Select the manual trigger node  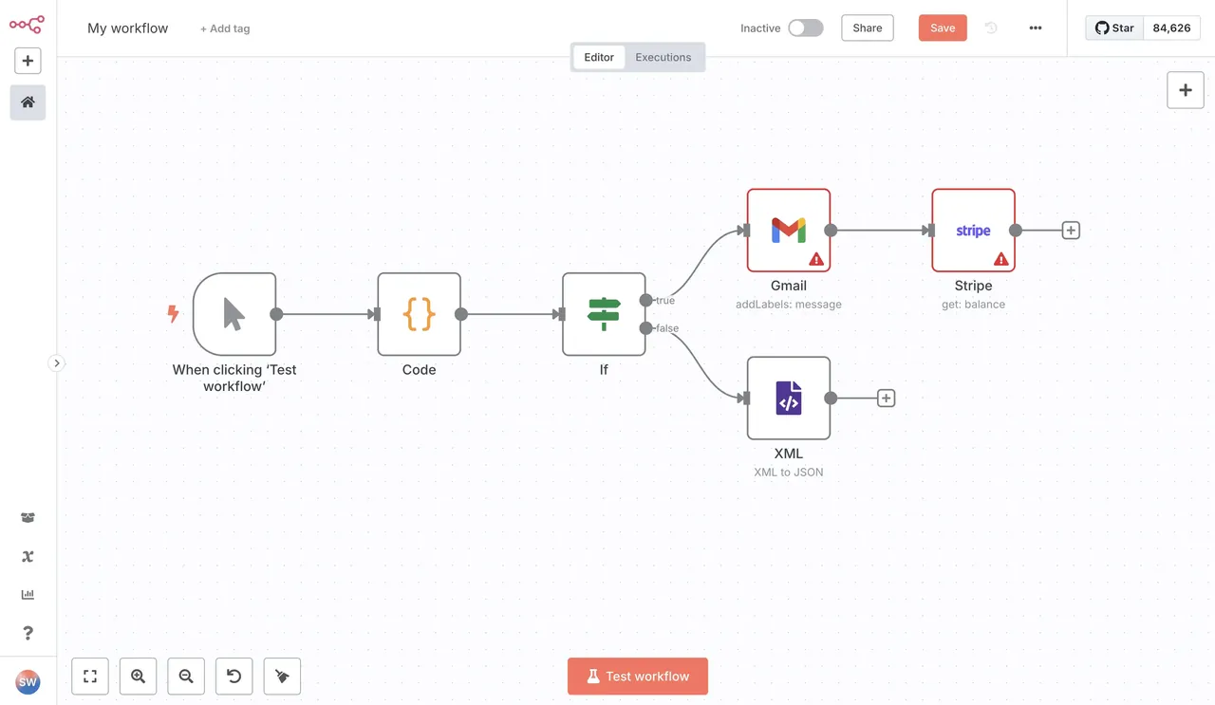tap(234, 314)
